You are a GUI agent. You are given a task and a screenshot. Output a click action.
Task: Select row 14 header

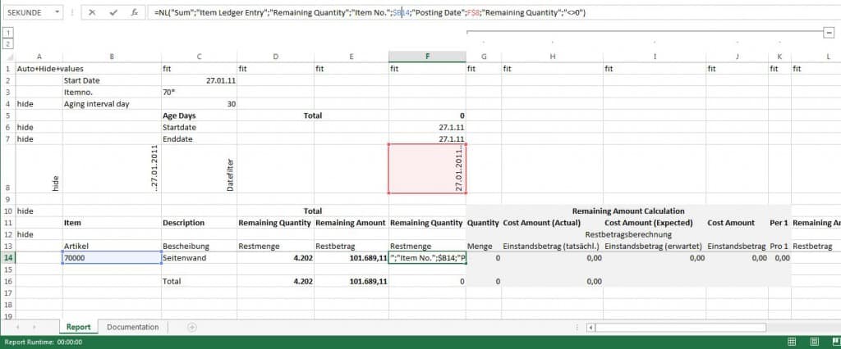[7, 257]
